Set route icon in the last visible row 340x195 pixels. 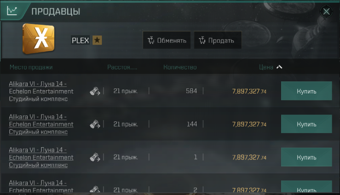click(x=95, y=189)
